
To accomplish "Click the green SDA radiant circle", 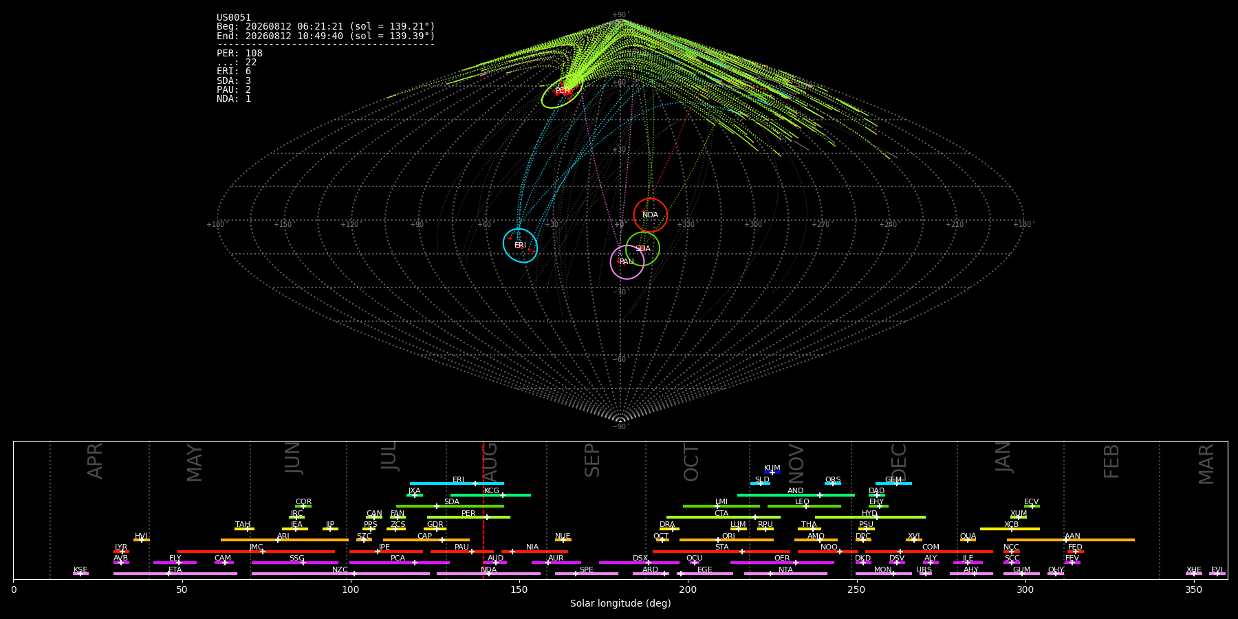I will (x=642, y=248).
